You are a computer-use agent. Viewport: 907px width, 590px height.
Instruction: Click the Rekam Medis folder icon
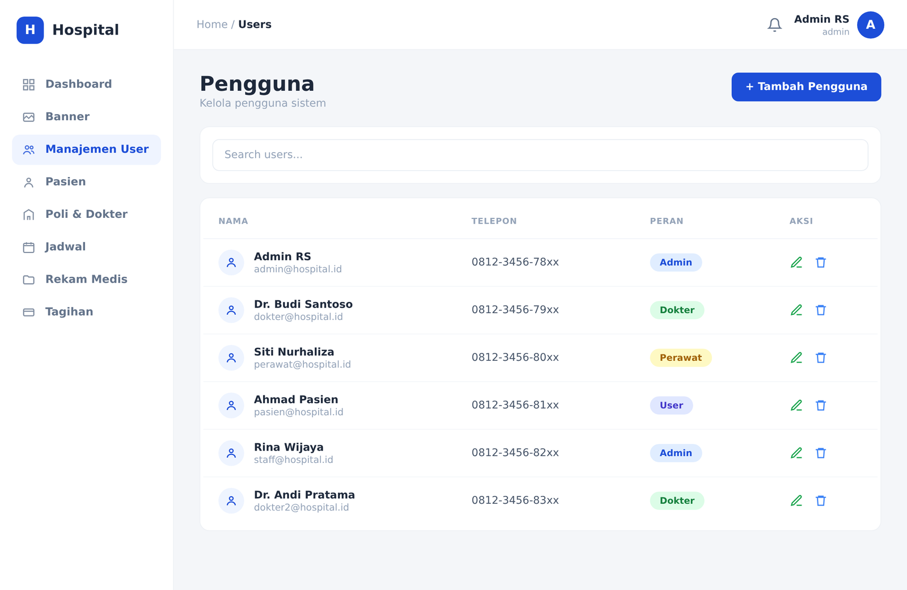[x=29, y=280]
